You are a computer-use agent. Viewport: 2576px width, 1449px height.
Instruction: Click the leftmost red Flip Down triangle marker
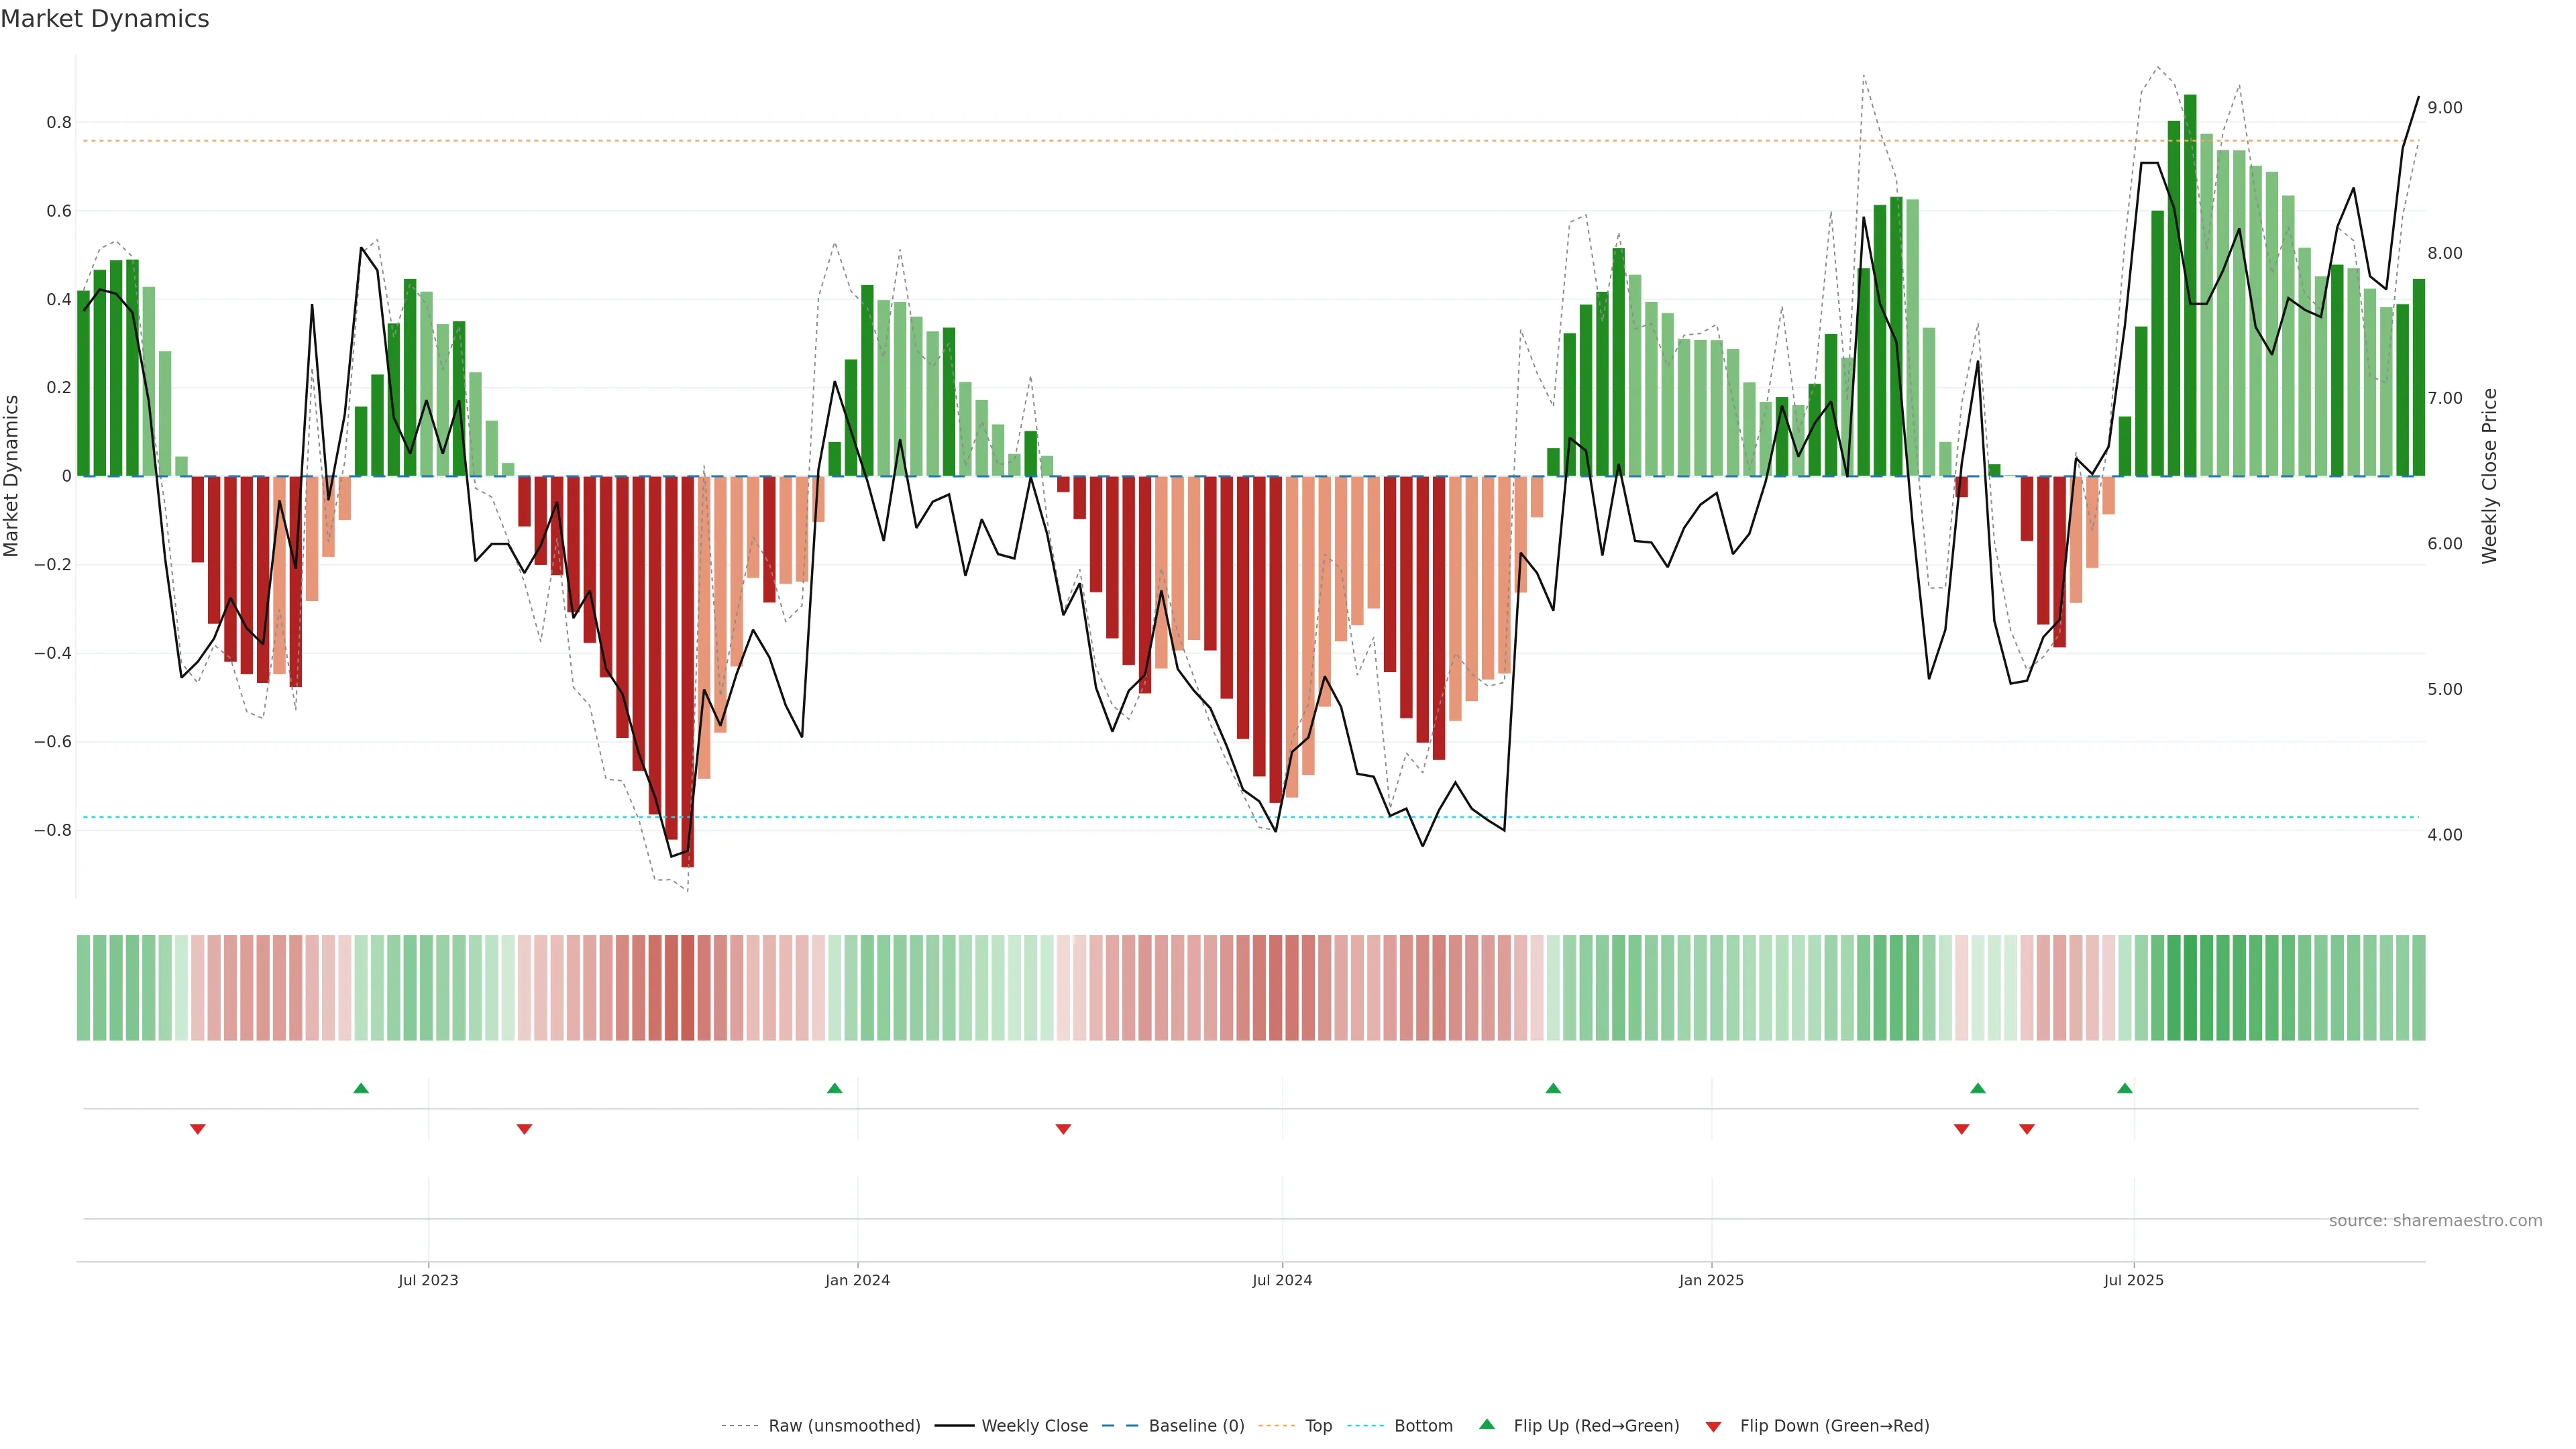(x=198, y=1129)
